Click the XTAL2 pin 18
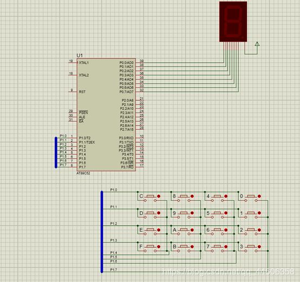 [73, 75]
